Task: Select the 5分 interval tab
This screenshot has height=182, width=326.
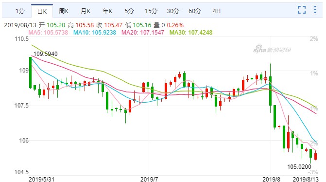Action: click(x=129, y=11)
